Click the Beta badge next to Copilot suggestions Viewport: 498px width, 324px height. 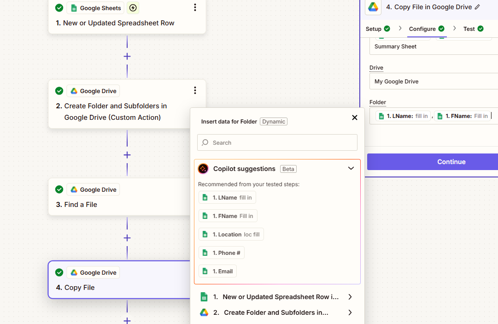288,169
